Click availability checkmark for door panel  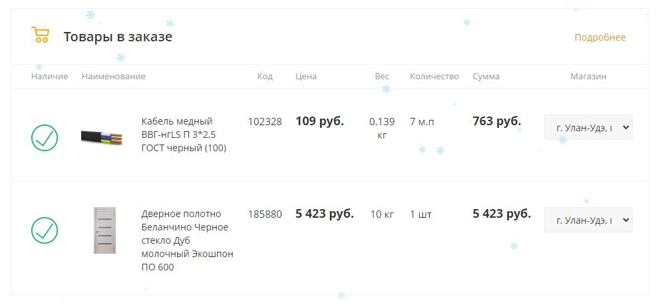[x=45, y=230]
